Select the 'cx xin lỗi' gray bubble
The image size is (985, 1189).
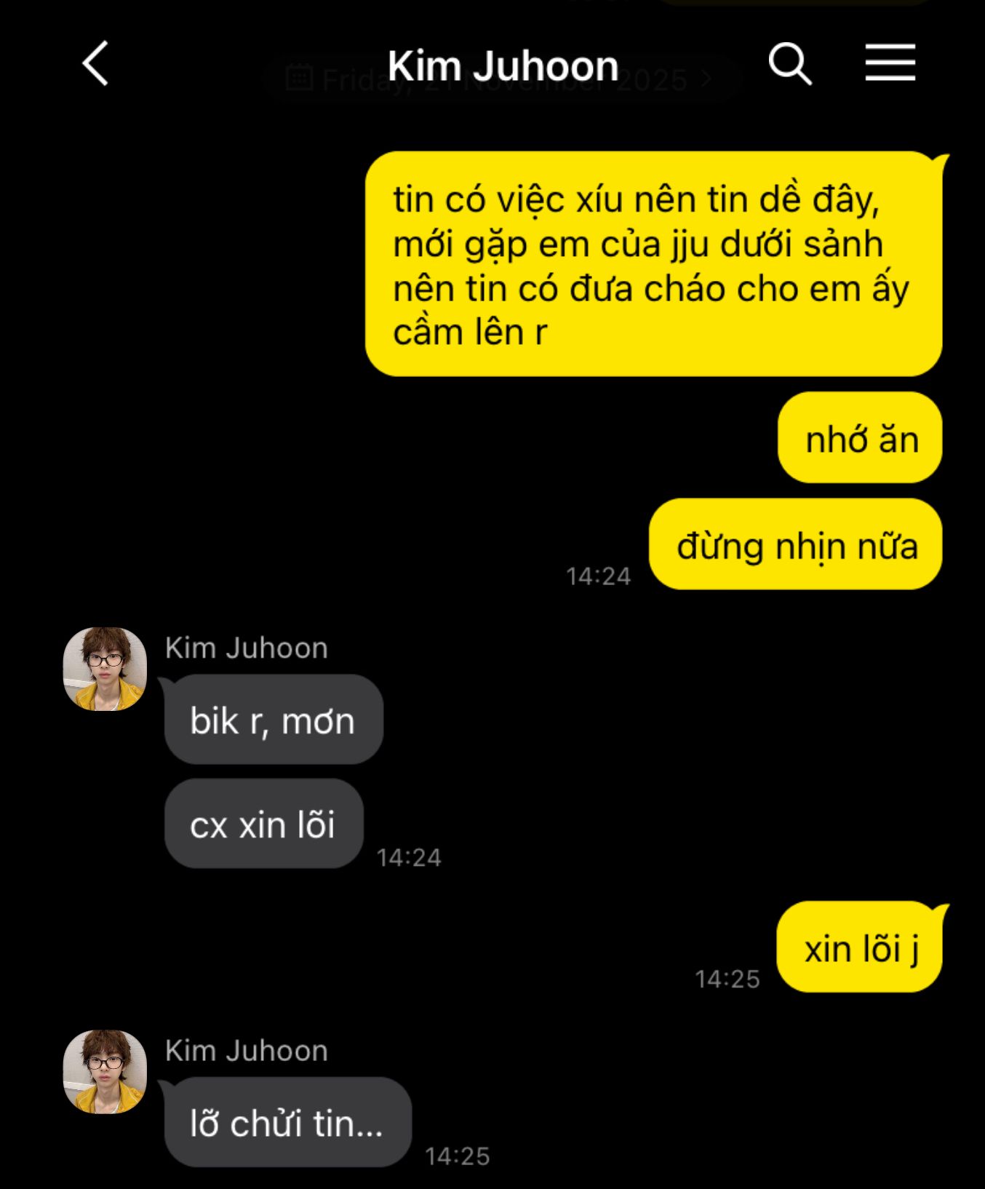(x=263, y=823)
